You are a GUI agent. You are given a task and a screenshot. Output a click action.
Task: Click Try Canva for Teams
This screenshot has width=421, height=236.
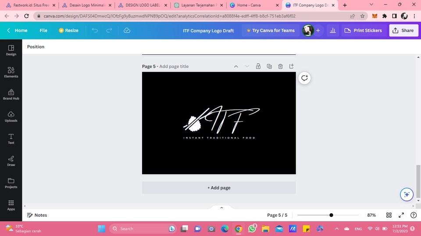(271, 30)
